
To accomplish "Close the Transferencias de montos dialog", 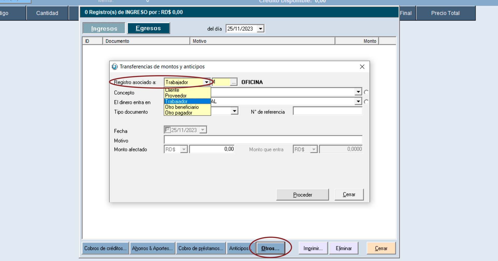I will point(362,67).
